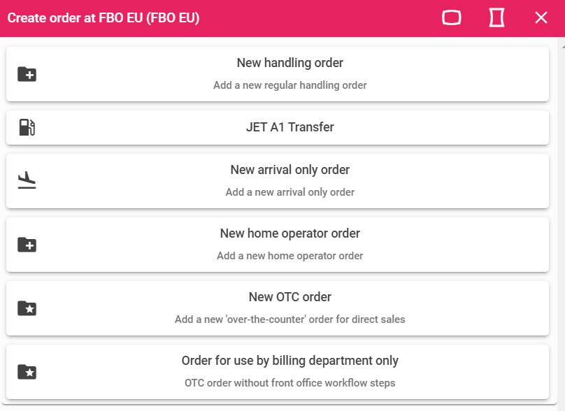The width and height of the screenshot is (565, 411).
Task: Click the billing department starred folder icon
Action: coord(27,372)
